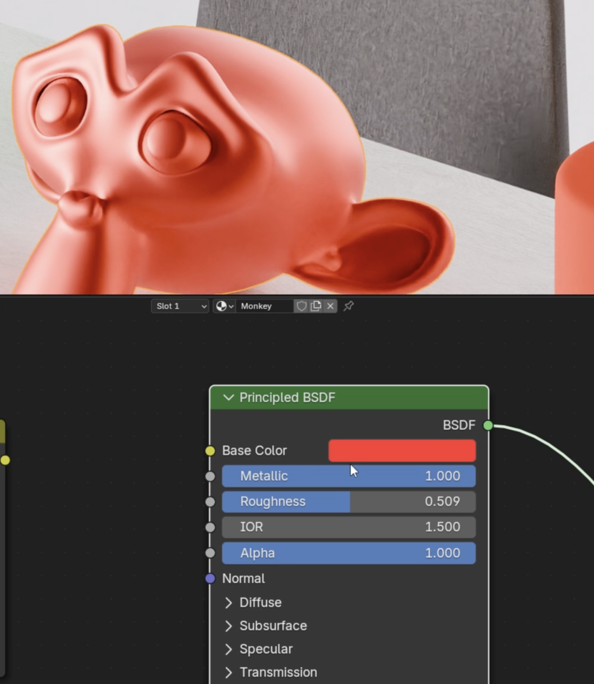The image size is (594, 684).
Task: Click the purple Normal input socket
Action: coord(210,579)
